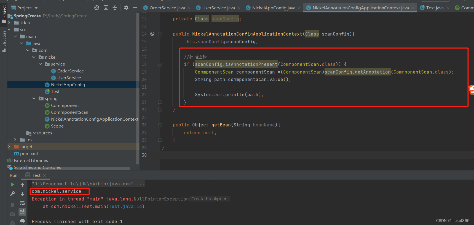Collapse the src folder

pos(9,29)
